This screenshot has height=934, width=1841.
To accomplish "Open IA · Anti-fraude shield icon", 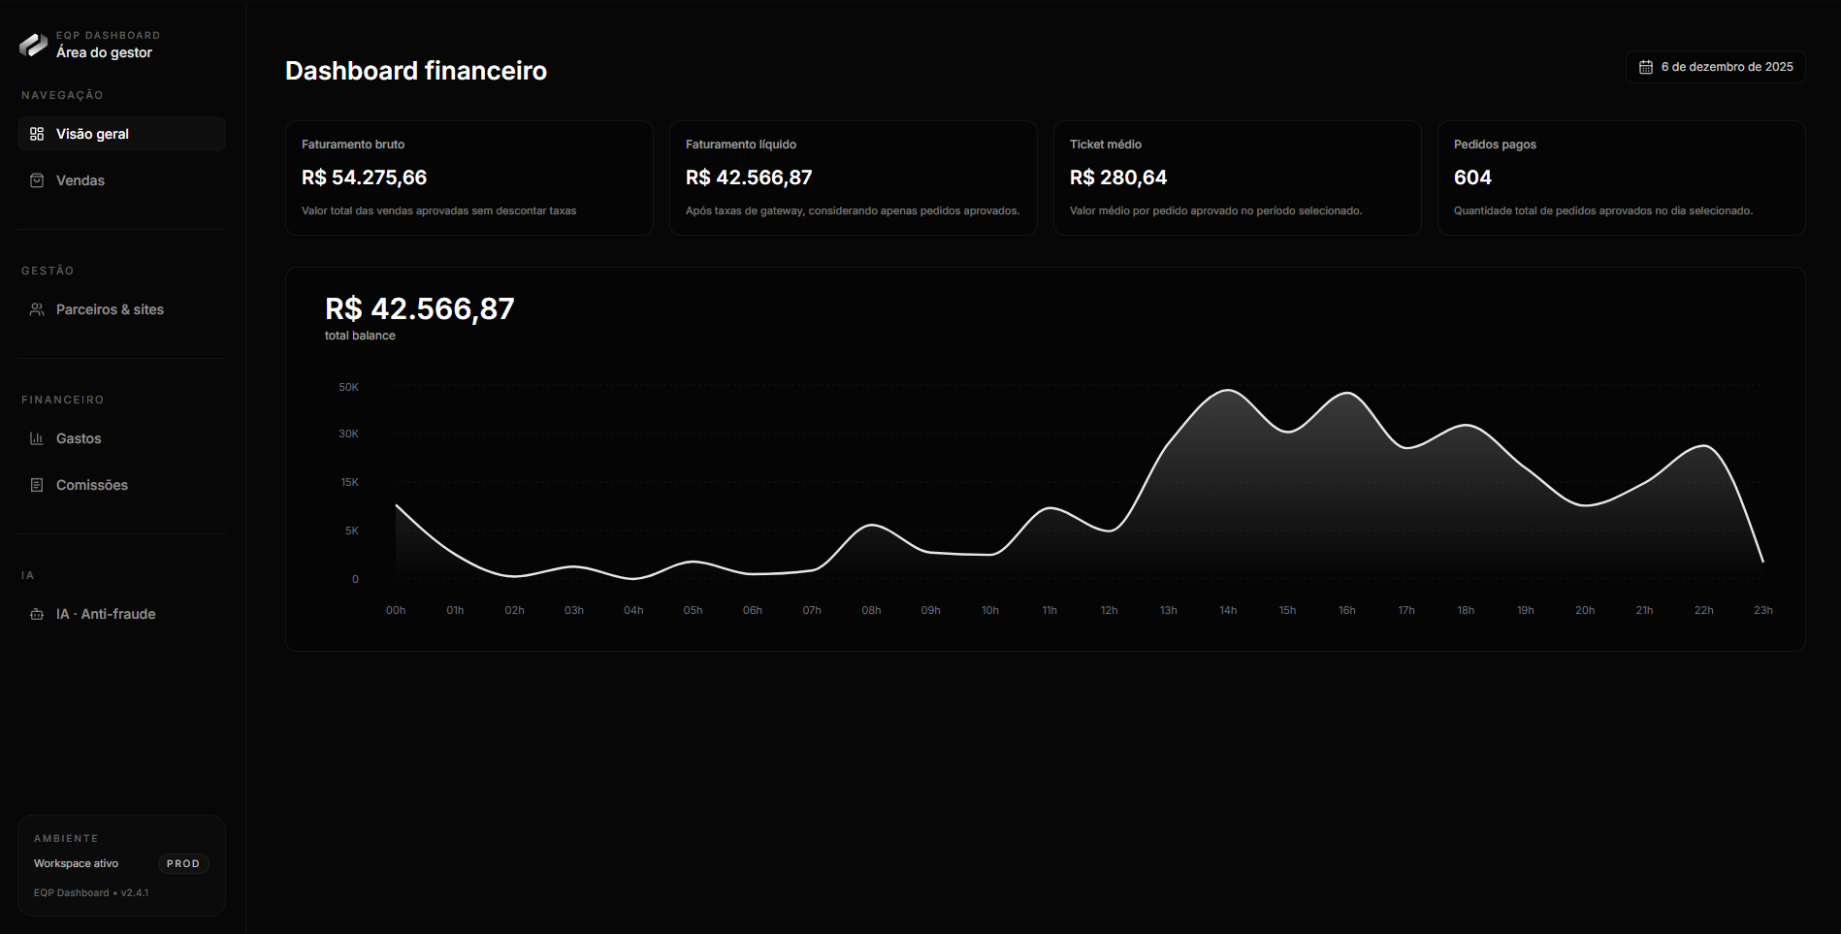I will (x=36, y=613).
